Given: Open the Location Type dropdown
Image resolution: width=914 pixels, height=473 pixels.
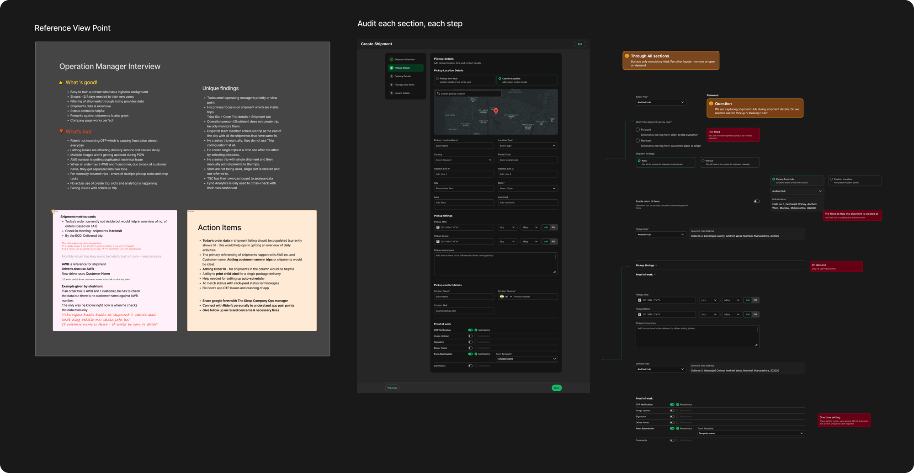Looking at the screenshot, I should click(527, 146).
